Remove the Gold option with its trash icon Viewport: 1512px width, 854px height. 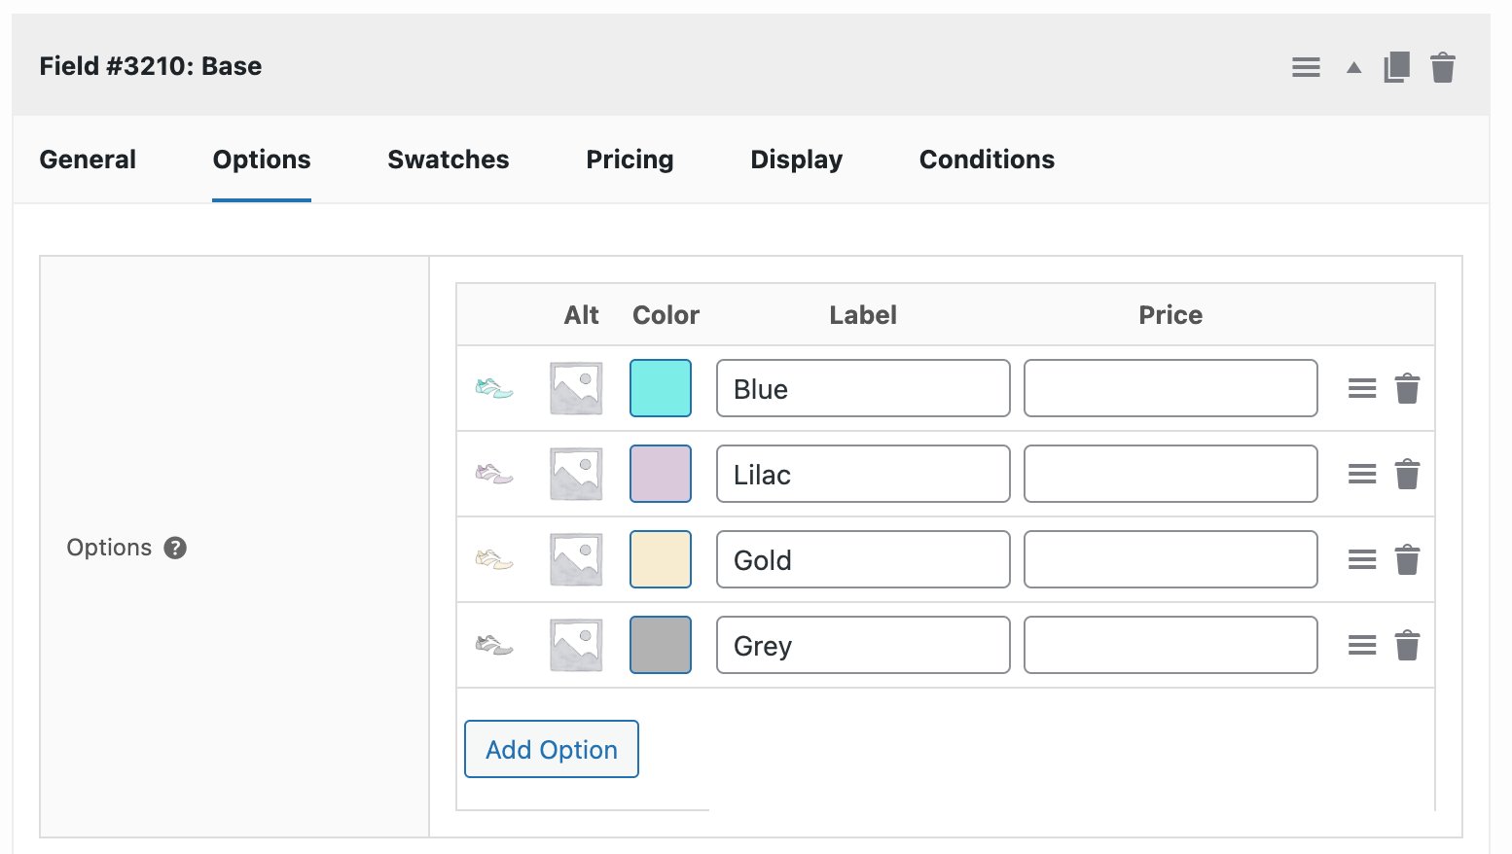[1408, 558]
